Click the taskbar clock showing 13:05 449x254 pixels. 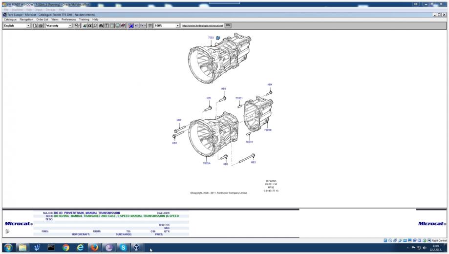pyautogui.click(x=435, y=248)
